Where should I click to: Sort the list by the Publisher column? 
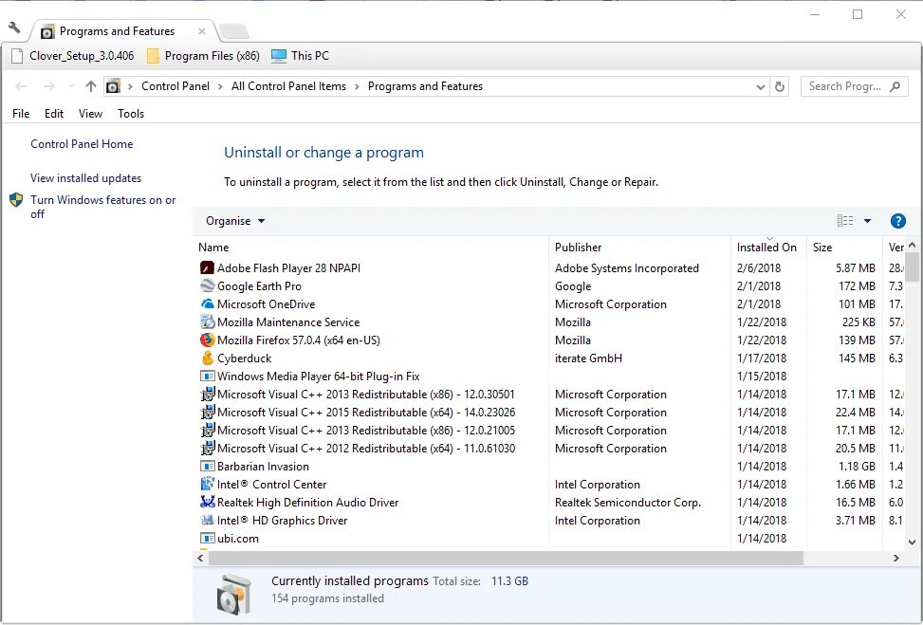tap(640, 248)
